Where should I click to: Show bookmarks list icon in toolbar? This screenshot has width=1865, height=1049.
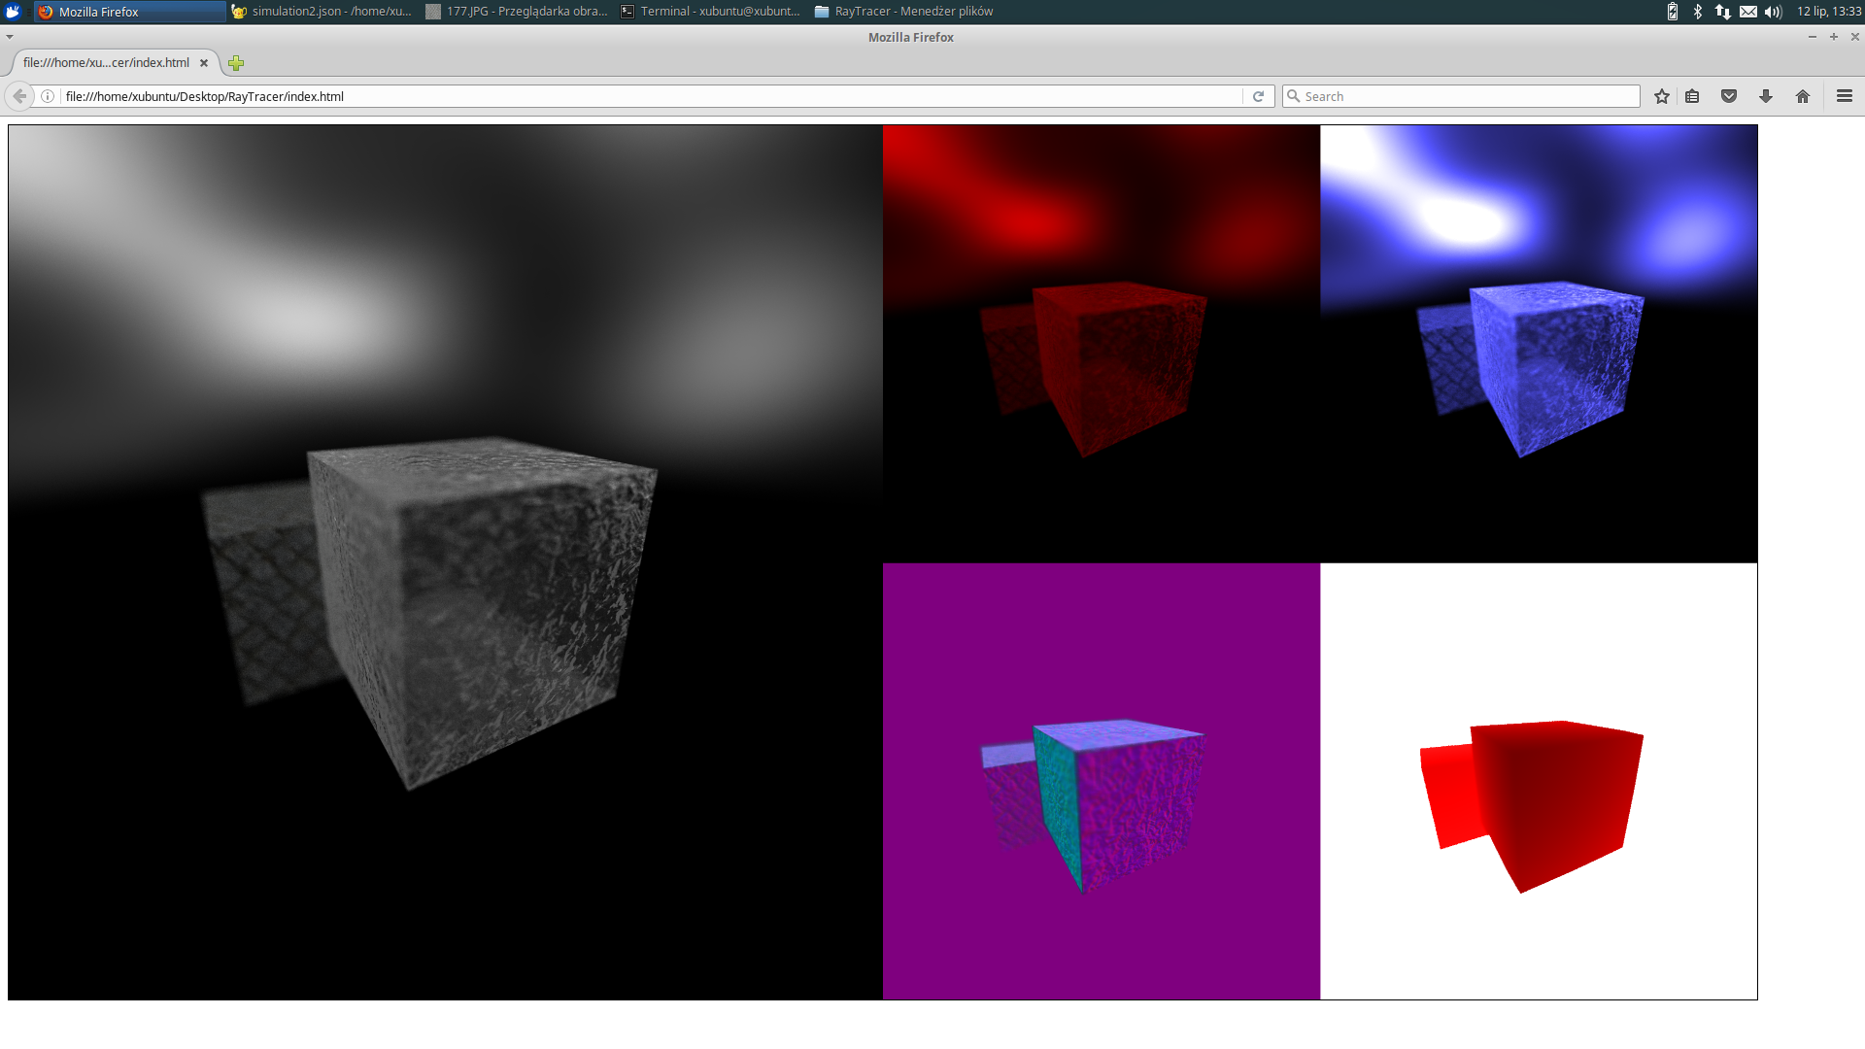[1692, 96]
